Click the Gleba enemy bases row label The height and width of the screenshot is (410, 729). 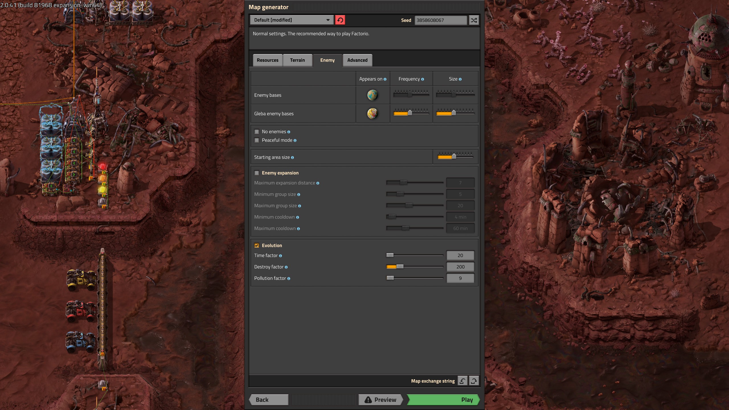[x=274, y=114]
